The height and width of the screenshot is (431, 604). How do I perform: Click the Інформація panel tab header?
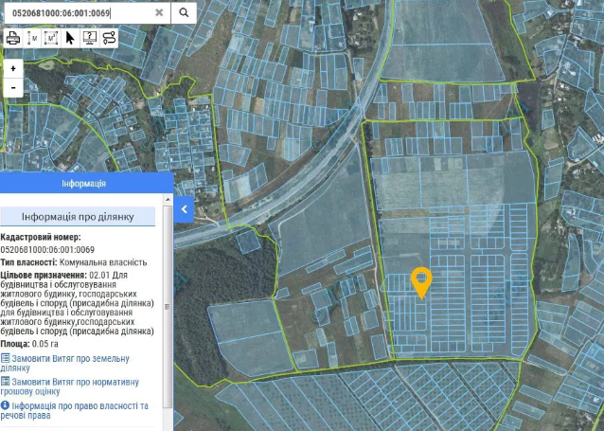coord(85,184)
